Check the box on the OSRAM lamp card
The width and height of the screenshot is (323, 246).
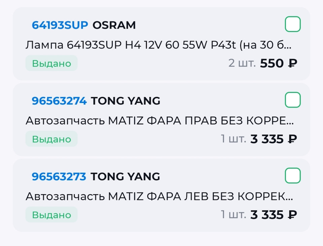coord(292,24)
